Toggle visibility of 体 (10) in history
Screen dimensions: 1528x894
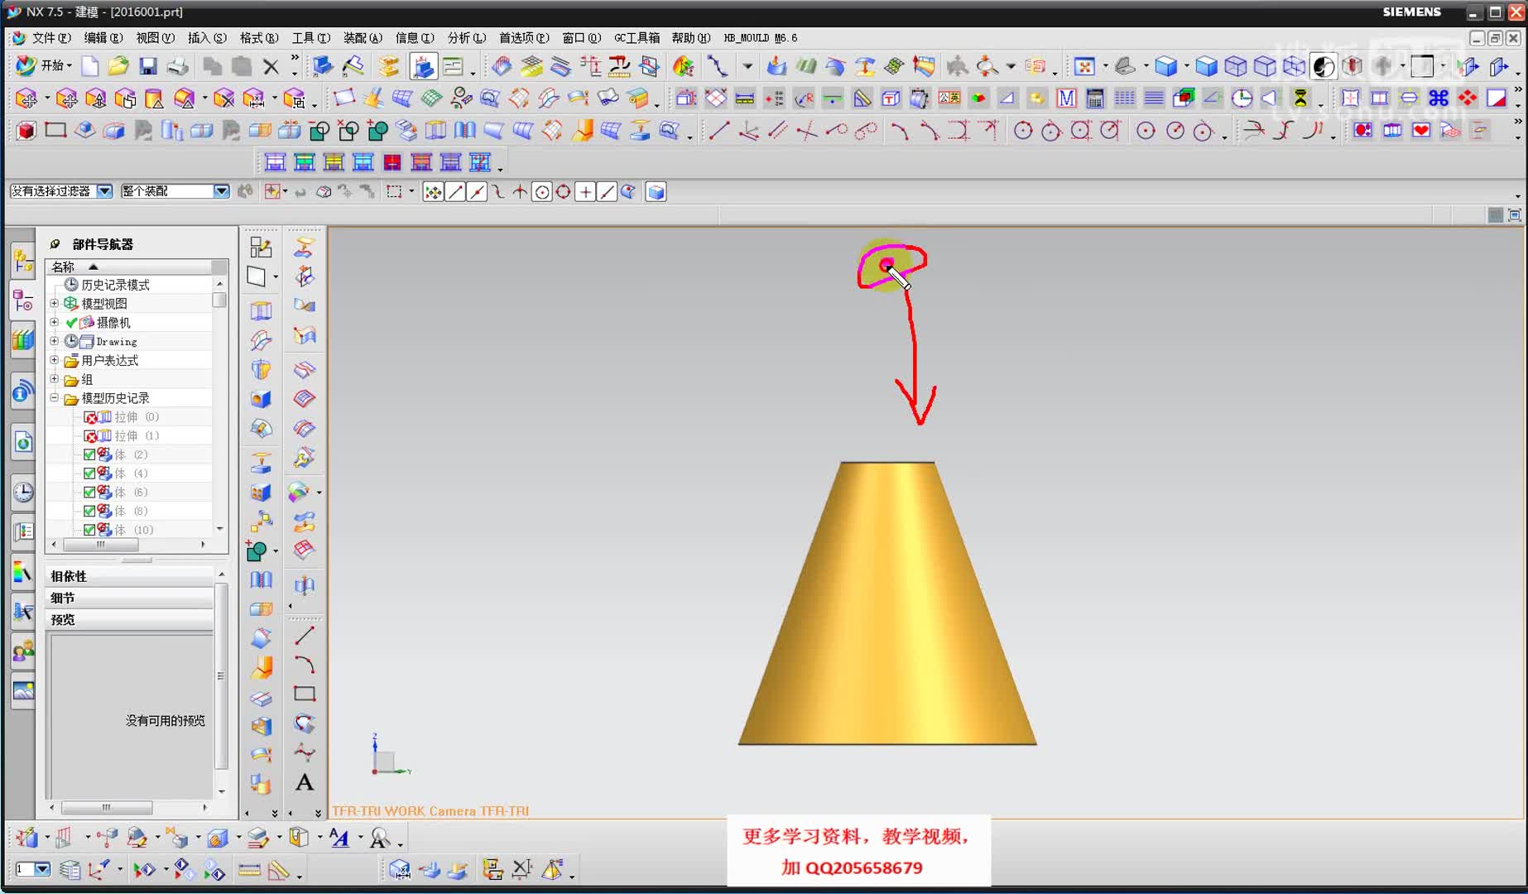[x=91, y=530]
